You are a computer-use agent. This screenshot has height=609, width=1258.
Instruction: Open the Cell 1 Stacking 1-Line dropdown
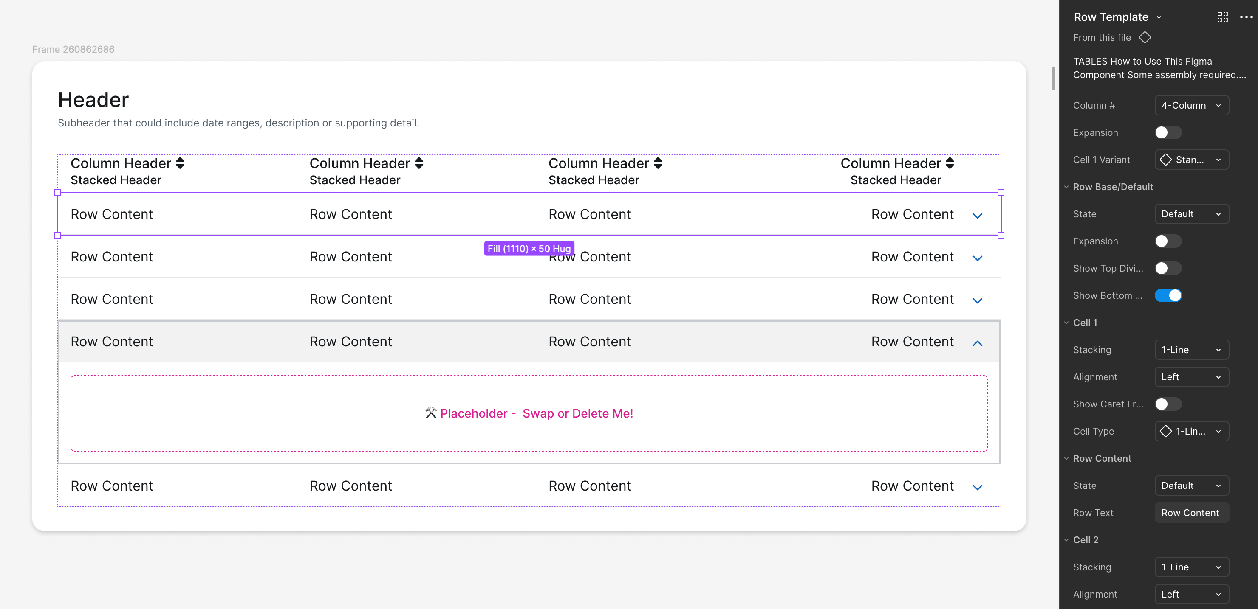coord(1191,350)
